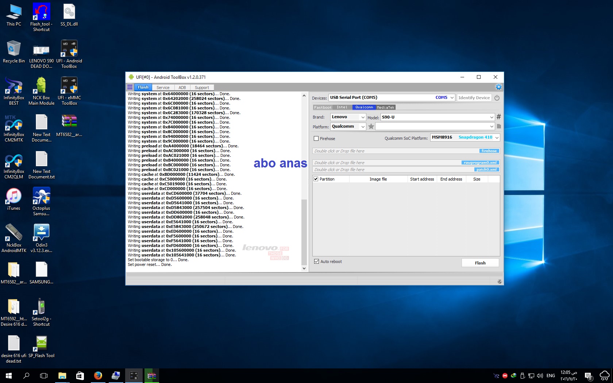Click the log scrollbar down arrow
This screenshot has width=613, height=383.
(304, 268)
